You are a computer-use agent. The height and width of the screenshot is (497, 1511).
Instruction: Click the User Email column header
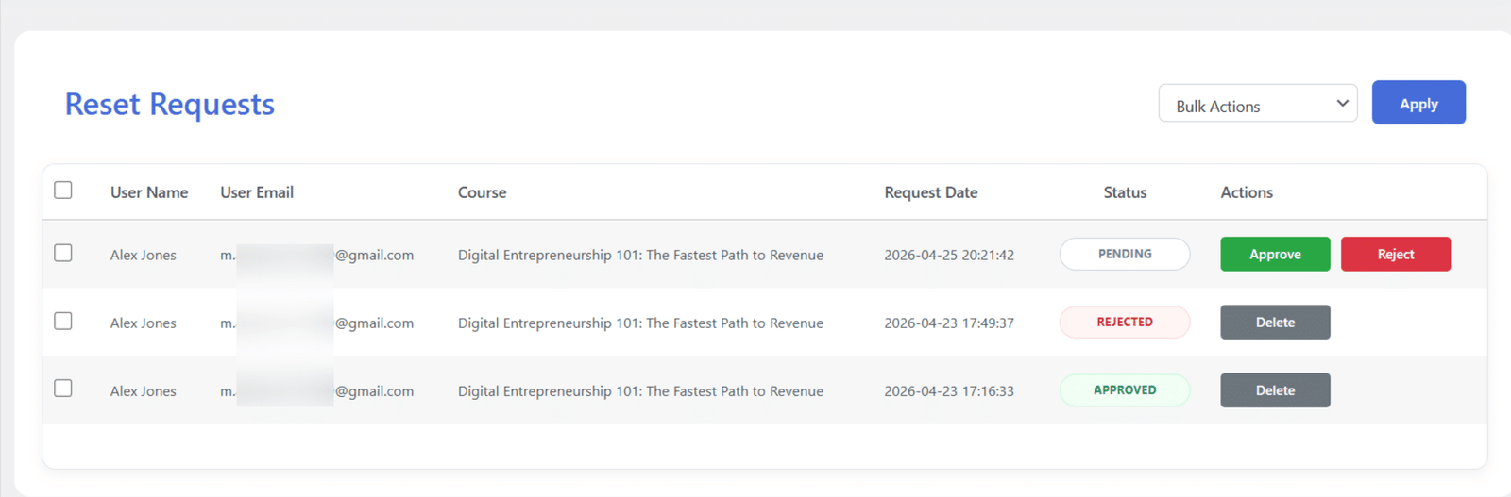pyautogui.click(x=257, y=192)
